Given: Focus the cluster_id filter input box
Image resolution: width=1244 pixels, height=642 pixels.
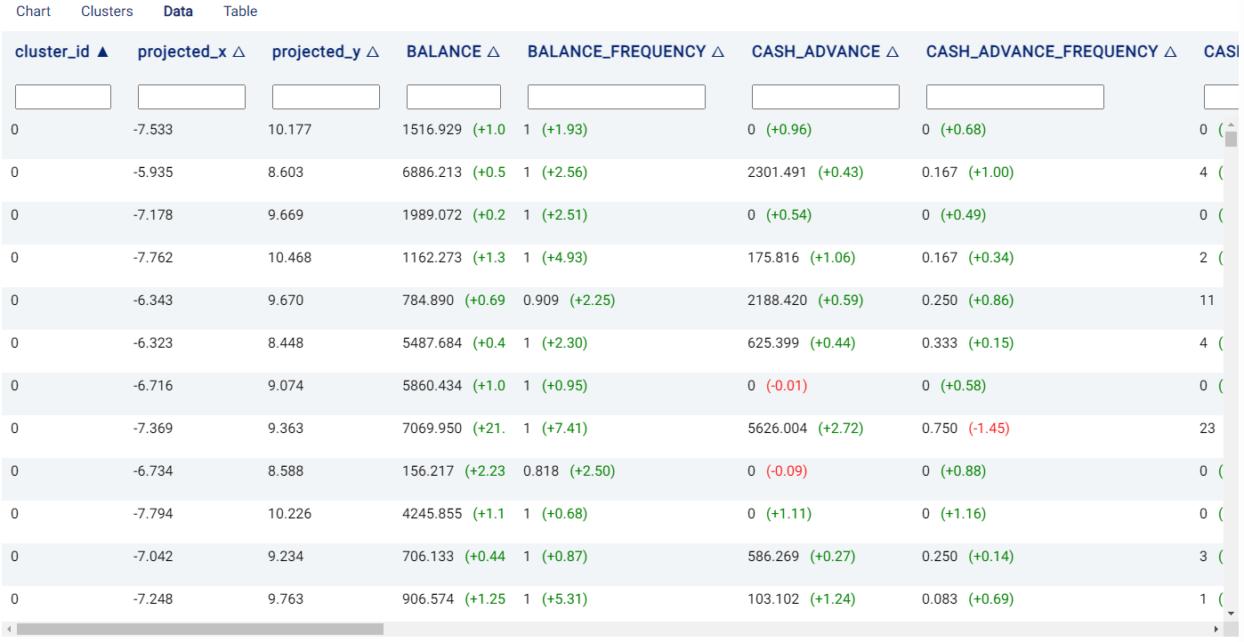Looking at the screenshot, I should pos(63,97).
